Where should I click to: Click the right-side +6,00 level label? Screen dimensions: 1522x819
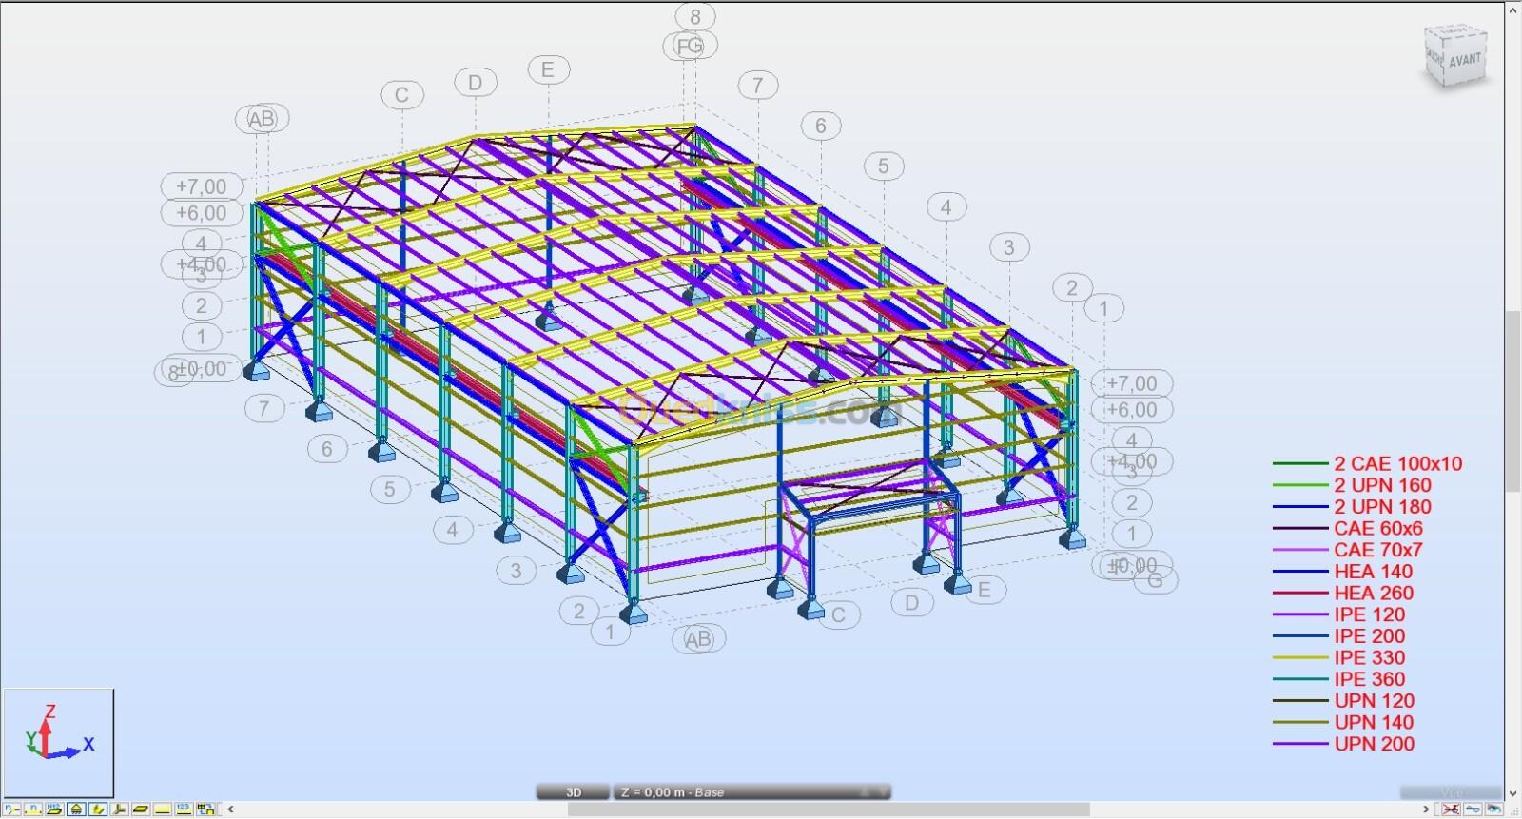(1132, 410)
